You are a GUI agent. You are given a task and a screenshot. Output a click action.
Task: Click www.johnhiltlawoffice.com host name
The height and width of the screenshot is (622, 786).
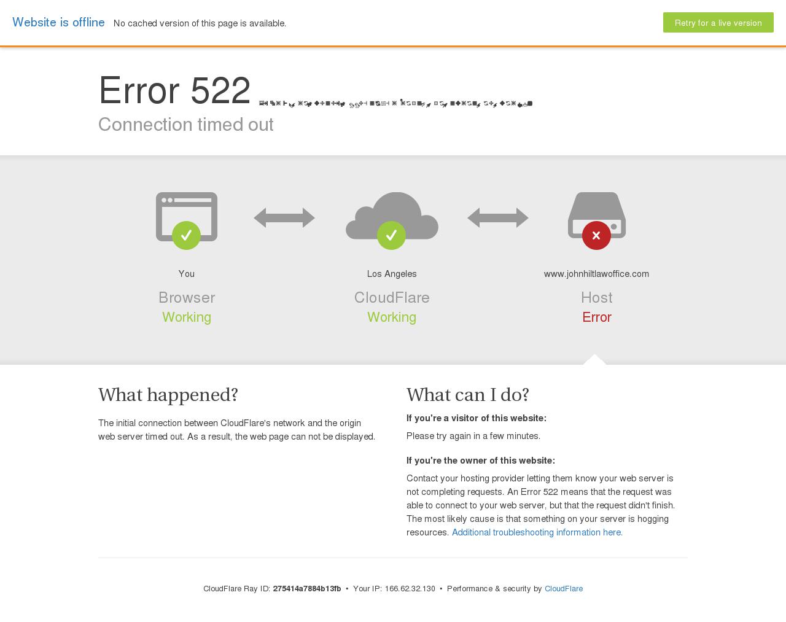click(596, 274)
